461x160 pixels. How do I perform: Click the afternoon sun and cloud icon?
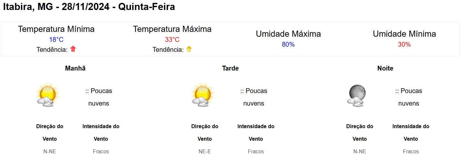click(x=203, y=95)
